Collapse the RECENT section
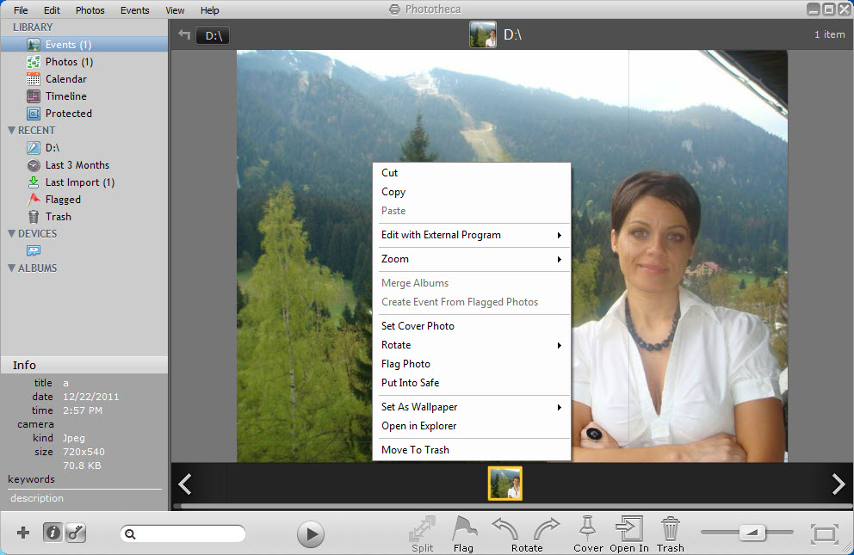The image size is (854, 555). click(11, 131)
